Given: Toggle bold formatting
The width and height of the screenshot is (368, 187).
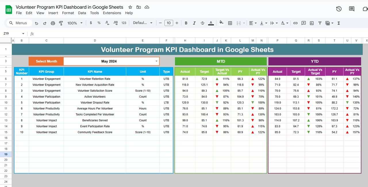Looking at the screenshot, I should pyautogui.click(x=186, y=23).
